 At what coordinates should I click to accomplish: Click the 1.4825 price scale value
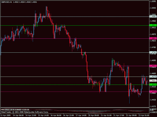coord(153,41)
